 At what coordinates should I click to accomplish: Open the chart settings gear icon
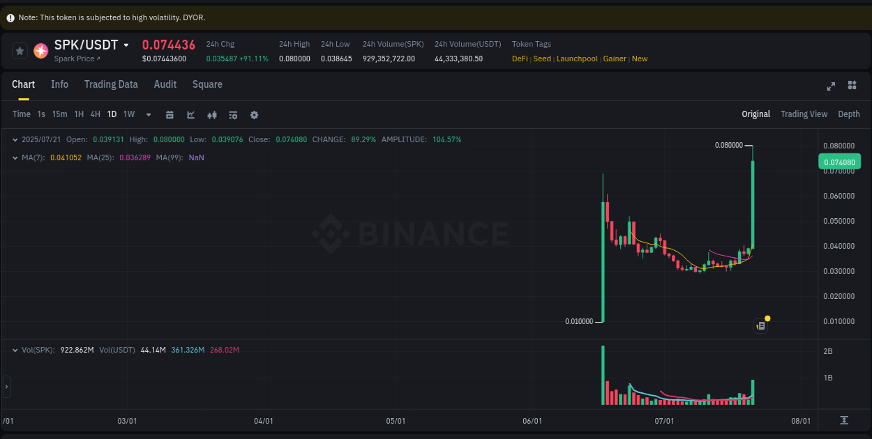coord(254,114)
